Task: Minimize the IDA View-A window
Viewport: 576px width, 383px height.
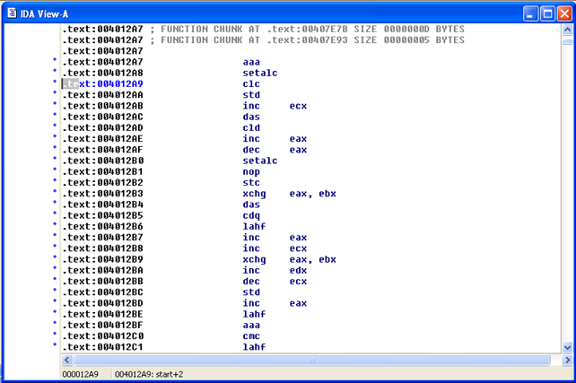Action: tap(527, 13)
